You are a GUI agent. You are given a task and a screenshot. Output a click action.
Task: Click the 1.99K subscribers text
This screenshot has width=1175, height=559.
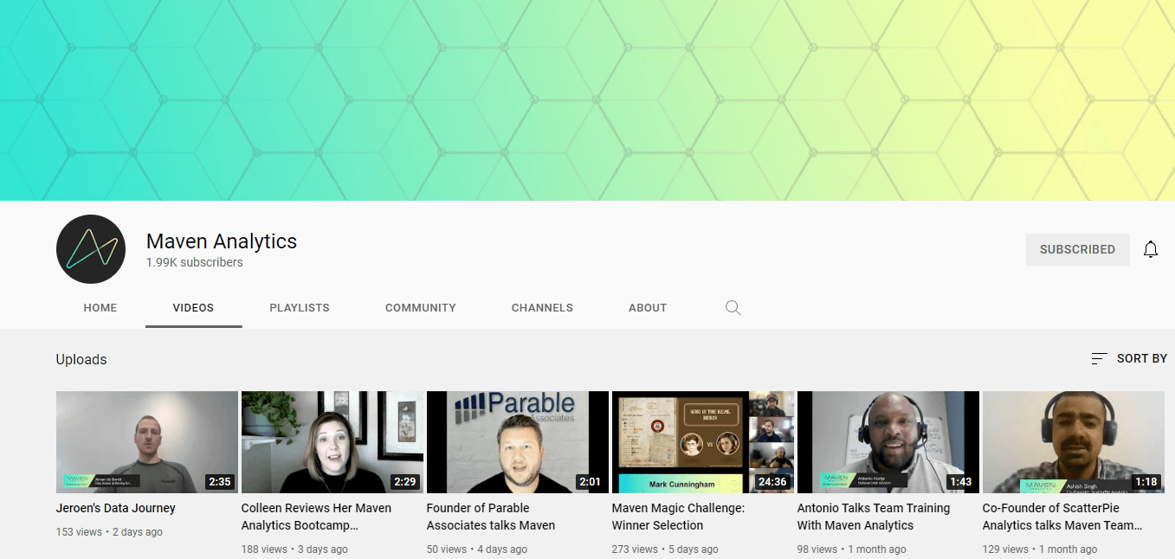195,262
